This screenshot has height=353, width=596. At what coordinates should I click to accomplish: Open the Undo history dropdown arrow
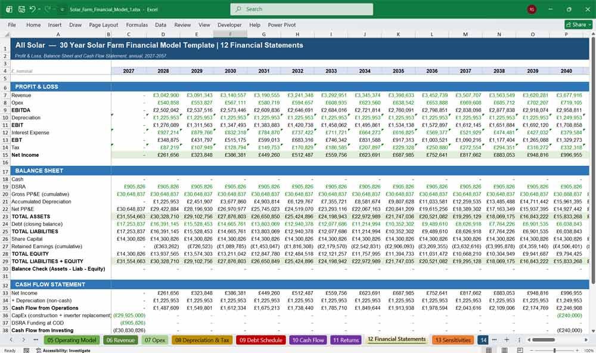pyautogui.click(x=39, y=9)
